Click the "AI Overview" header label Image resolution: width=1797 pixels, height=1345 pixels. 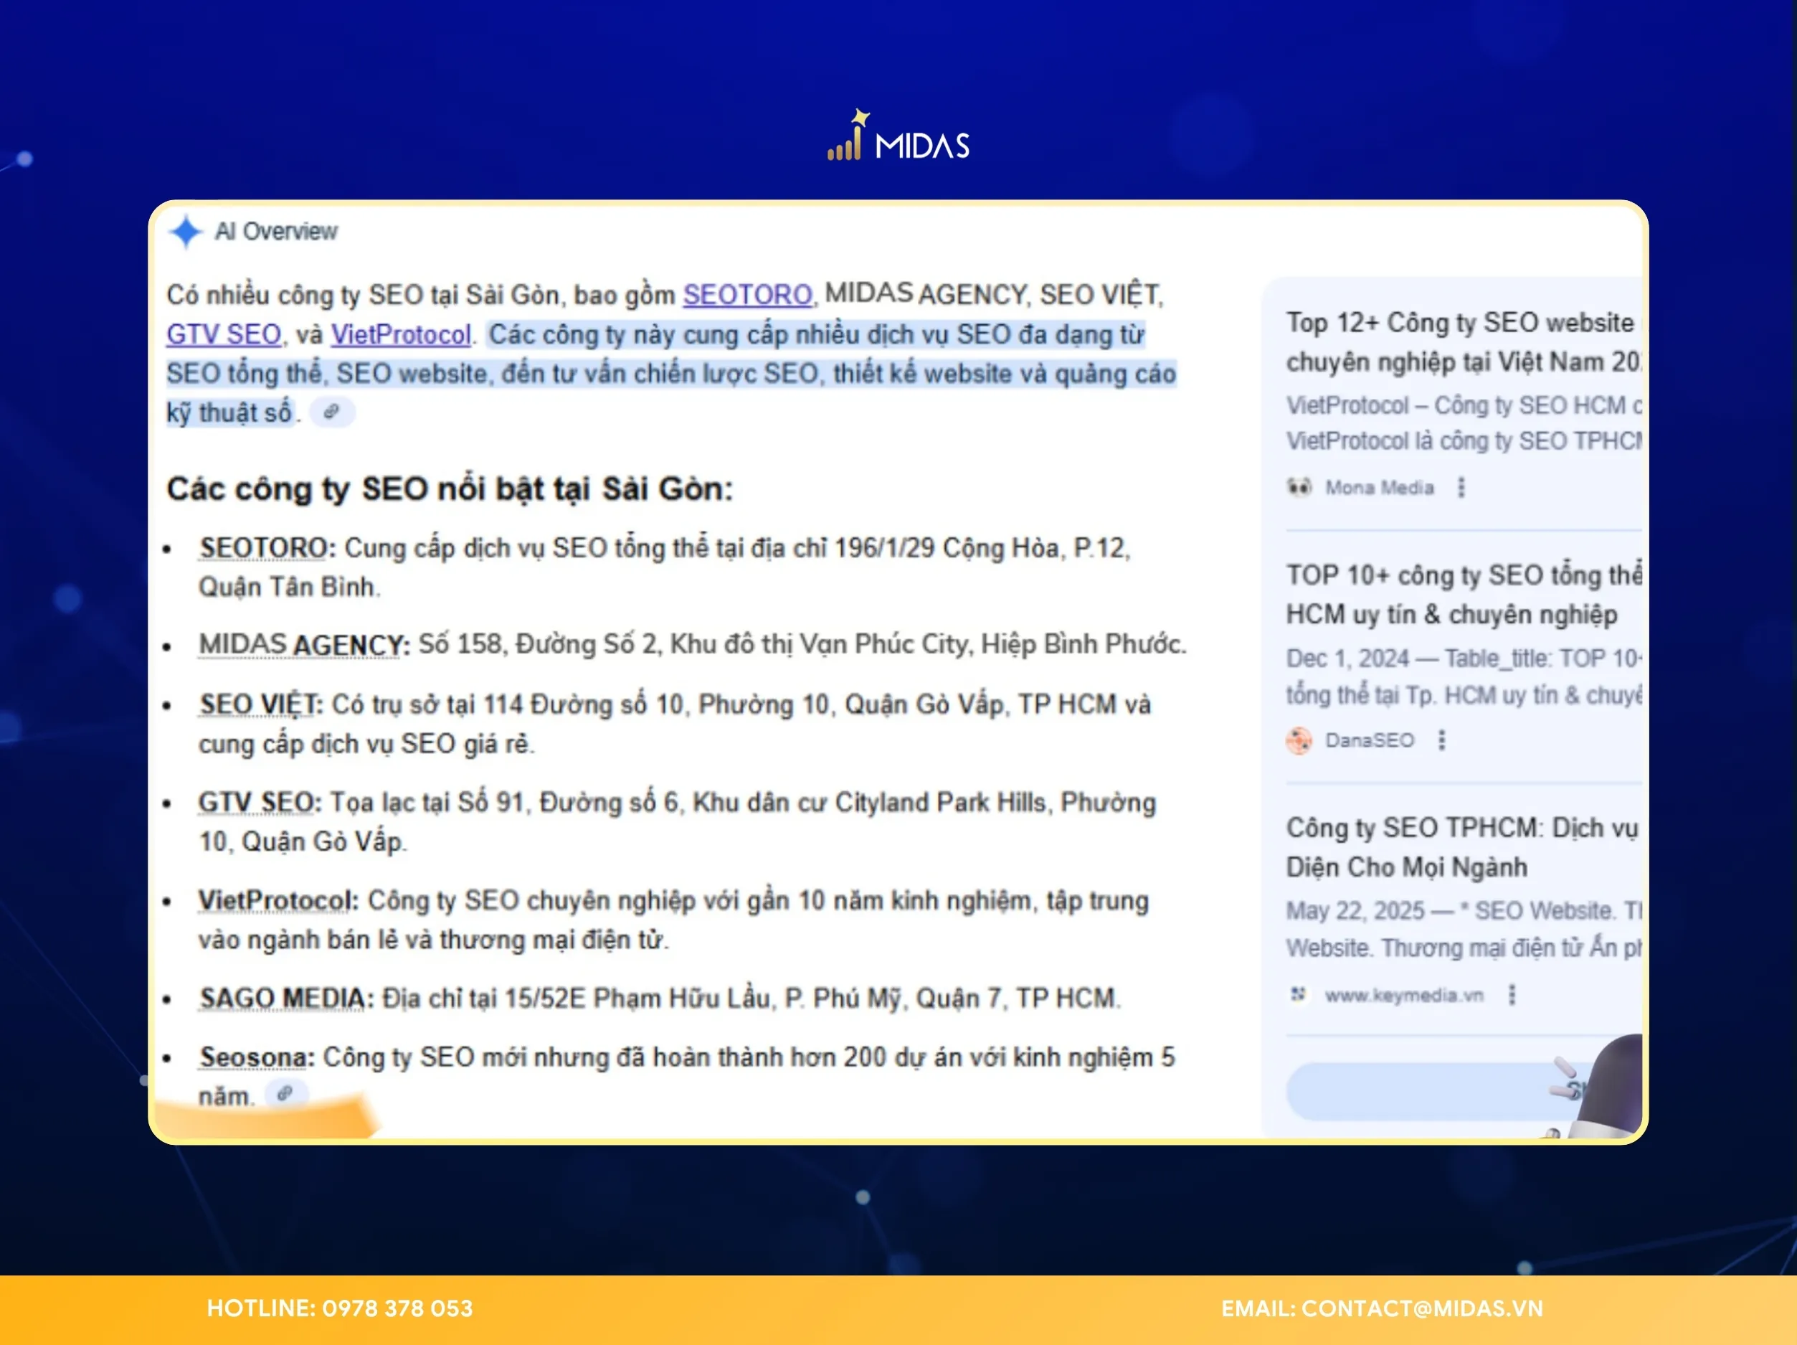(275, 232)
